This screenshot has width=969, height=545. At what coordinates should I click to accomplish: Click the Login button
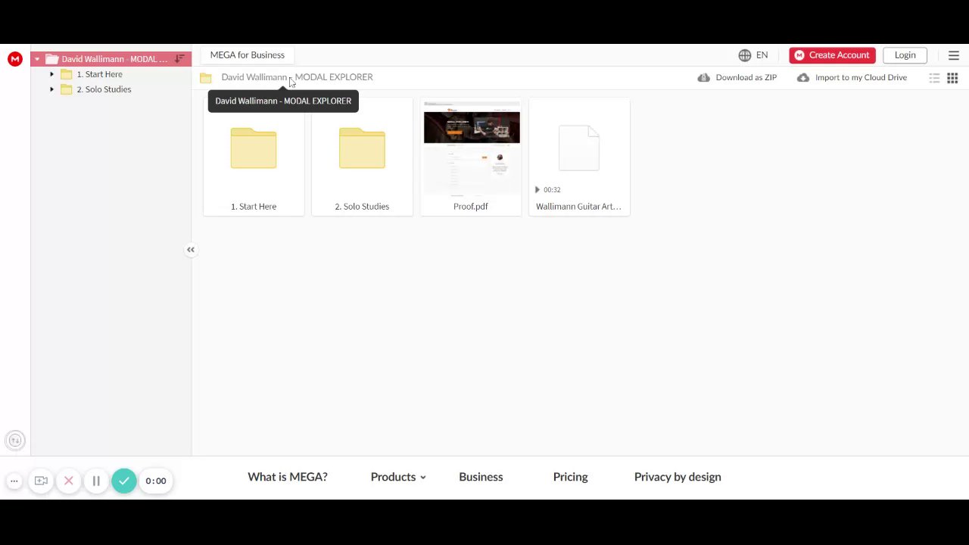[x=905, y=55]
